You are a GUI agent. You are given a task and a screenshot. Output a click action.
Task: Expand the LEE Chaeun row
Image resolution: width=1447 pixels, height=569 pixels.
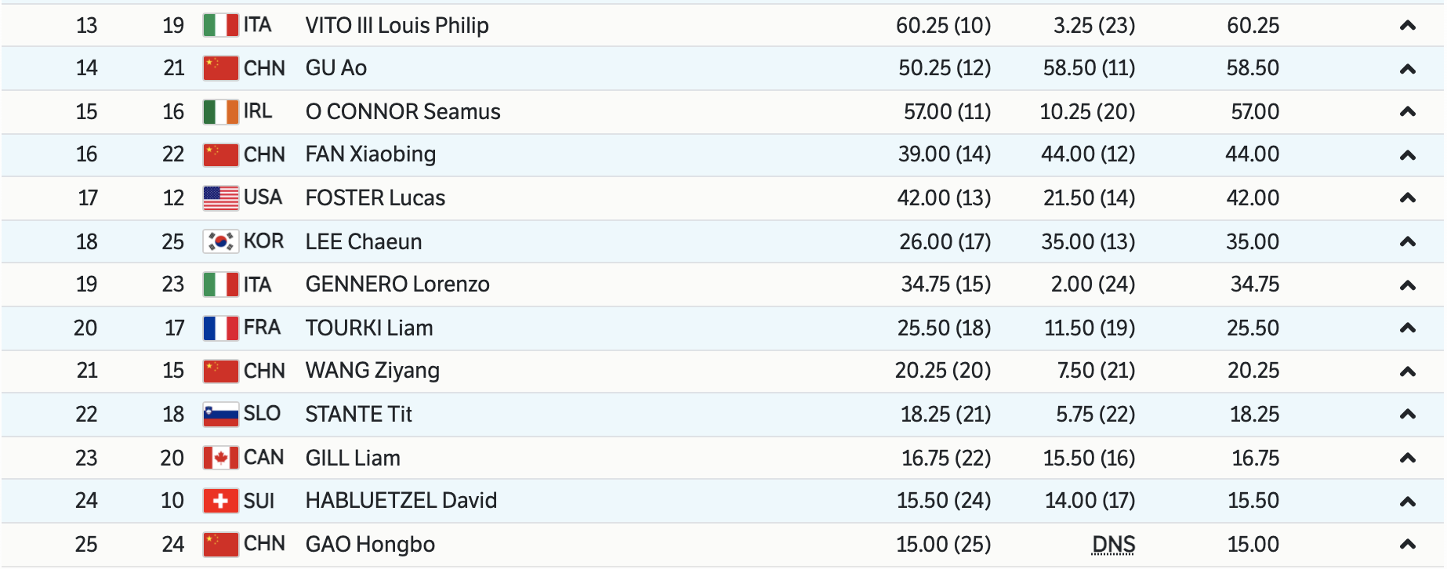[x=1407, y=241]
